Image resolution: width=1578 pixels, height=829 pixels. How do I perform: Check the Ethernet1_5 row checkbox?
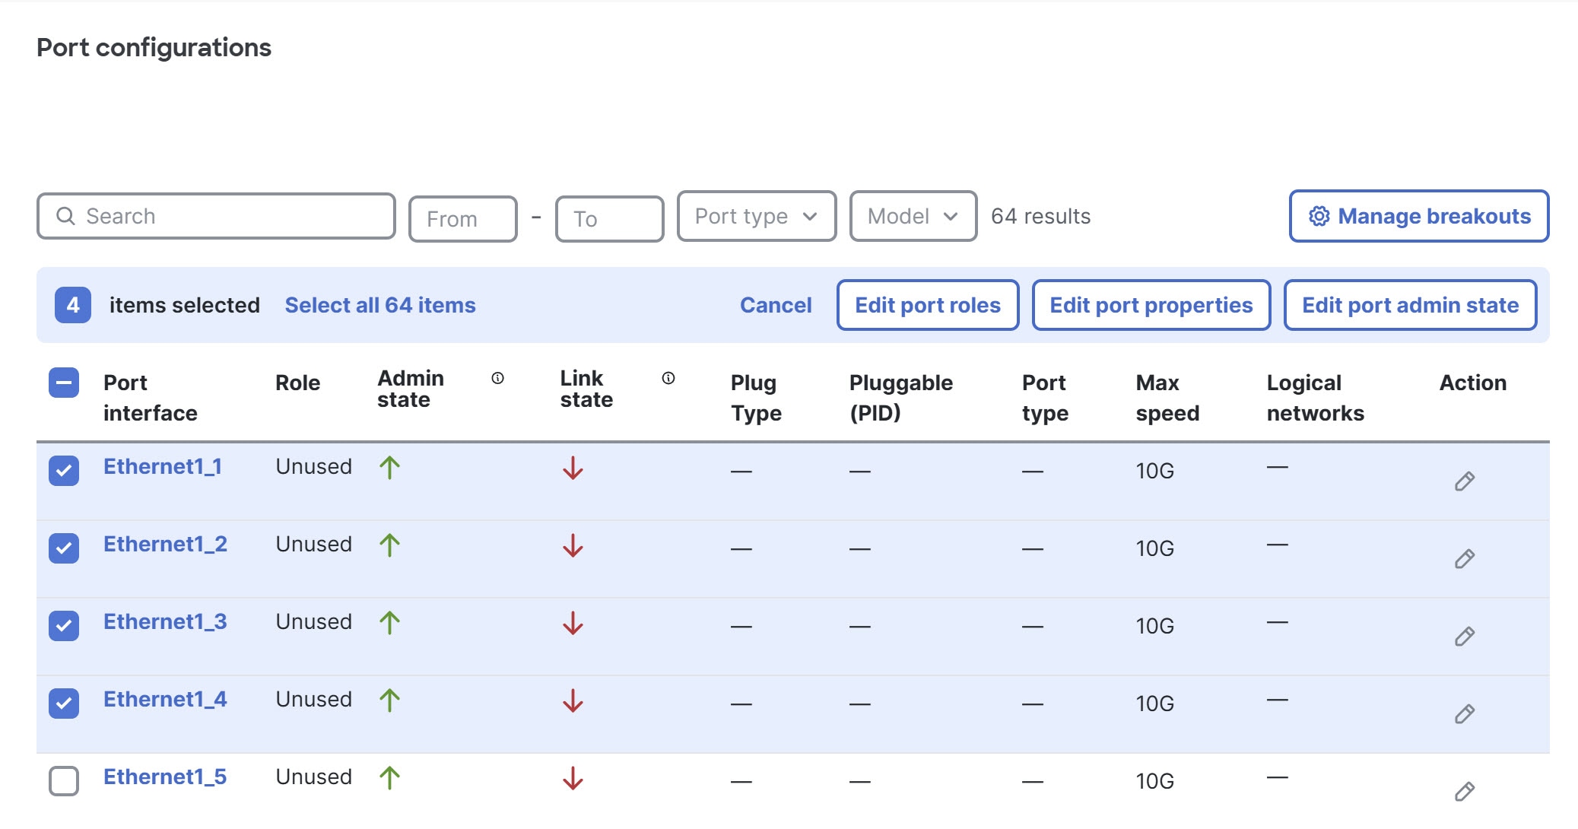[x=64, y=781]
